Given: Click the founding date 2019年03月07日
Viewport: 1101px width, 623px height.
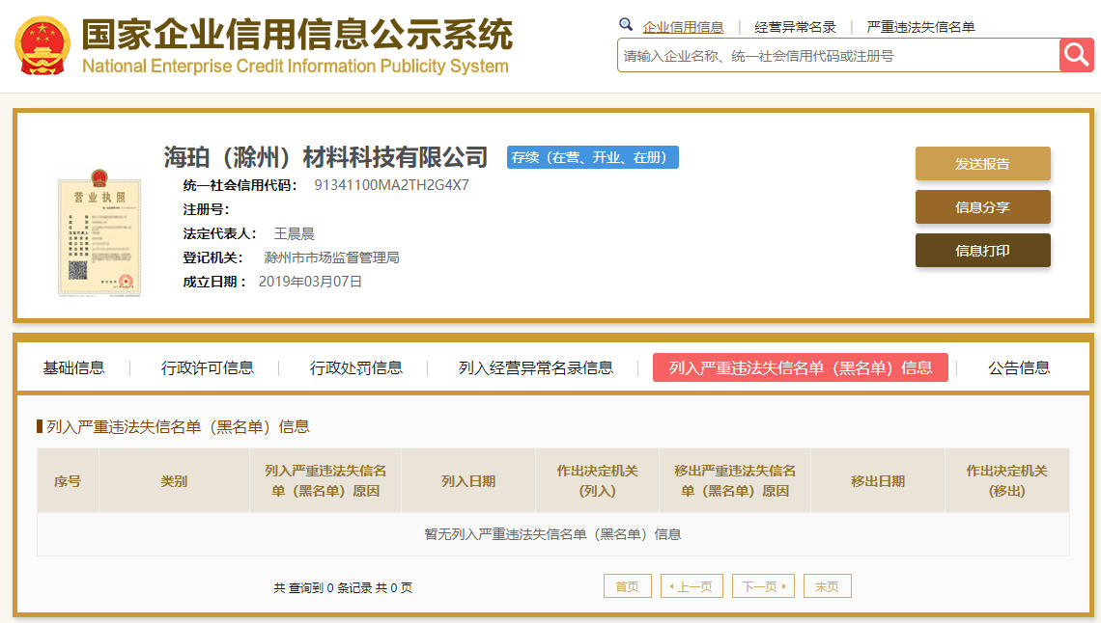Looking at the screenshot, I should pyautogui.click(x=310, y=282).
